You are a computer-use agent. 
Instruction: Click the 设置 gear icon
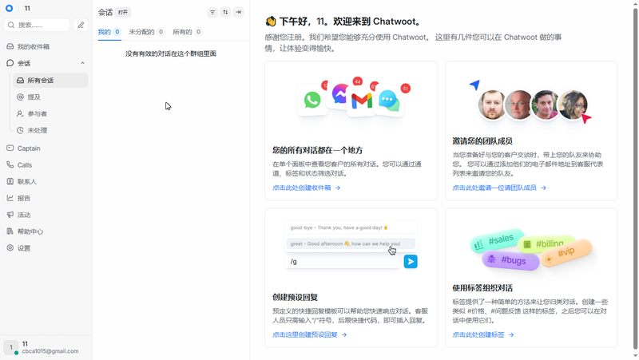point(10,248)
